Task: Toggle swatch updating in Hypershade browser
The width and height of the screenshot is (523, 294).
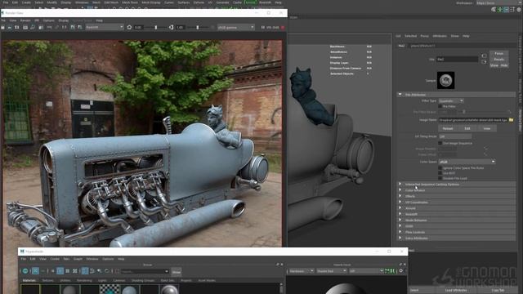Action: [25, 271]
